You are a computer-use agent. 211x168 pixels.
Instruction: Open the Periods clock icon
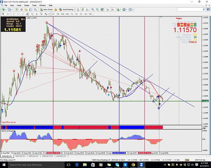[124, 9]
